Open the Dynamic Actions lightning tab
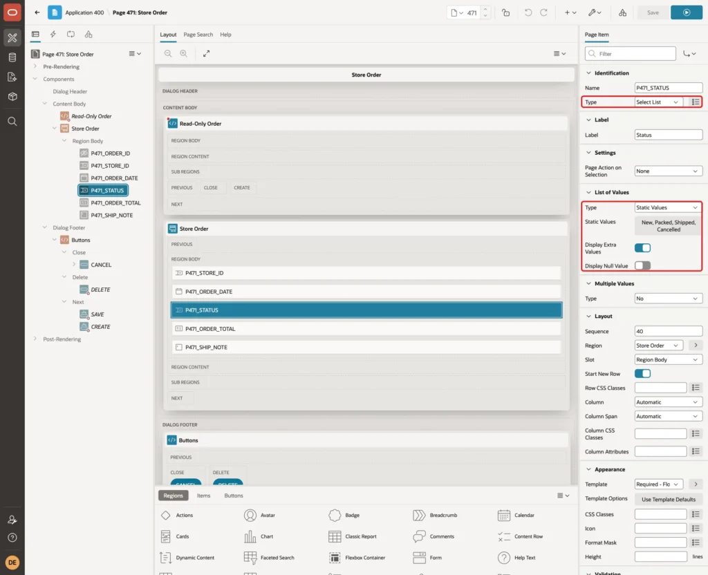Viewport: 708px width, 575px height. [x=53, y=35]
